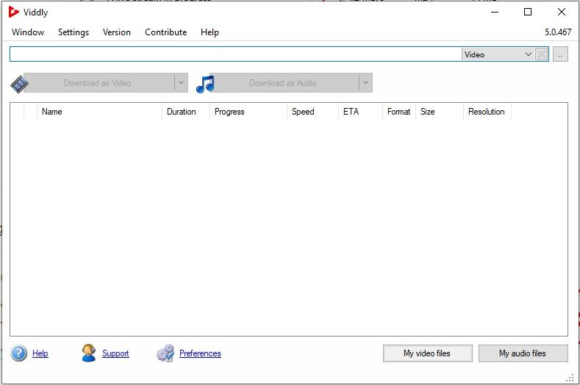Open the Window menu
The image size is (580, 385).
pyautogui.click(x=28, y=32)
